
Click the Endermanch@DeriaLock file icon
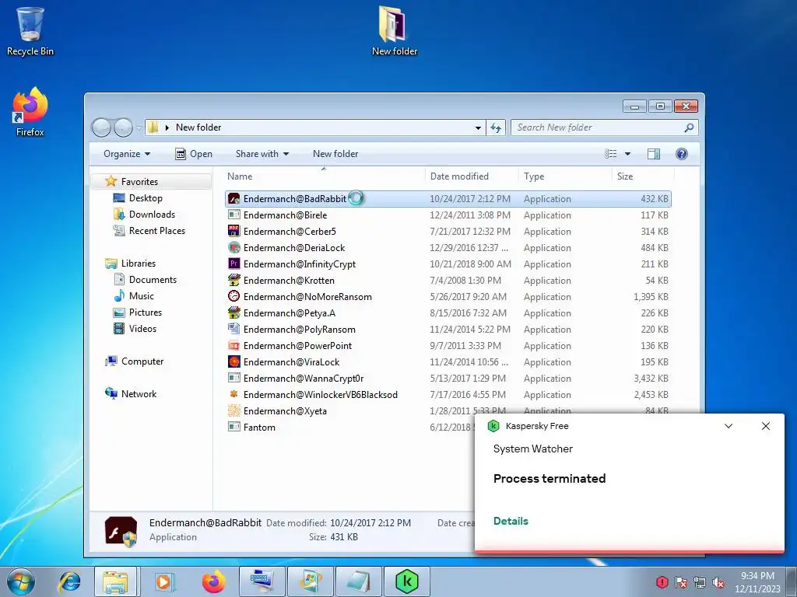tap(233, 247)
